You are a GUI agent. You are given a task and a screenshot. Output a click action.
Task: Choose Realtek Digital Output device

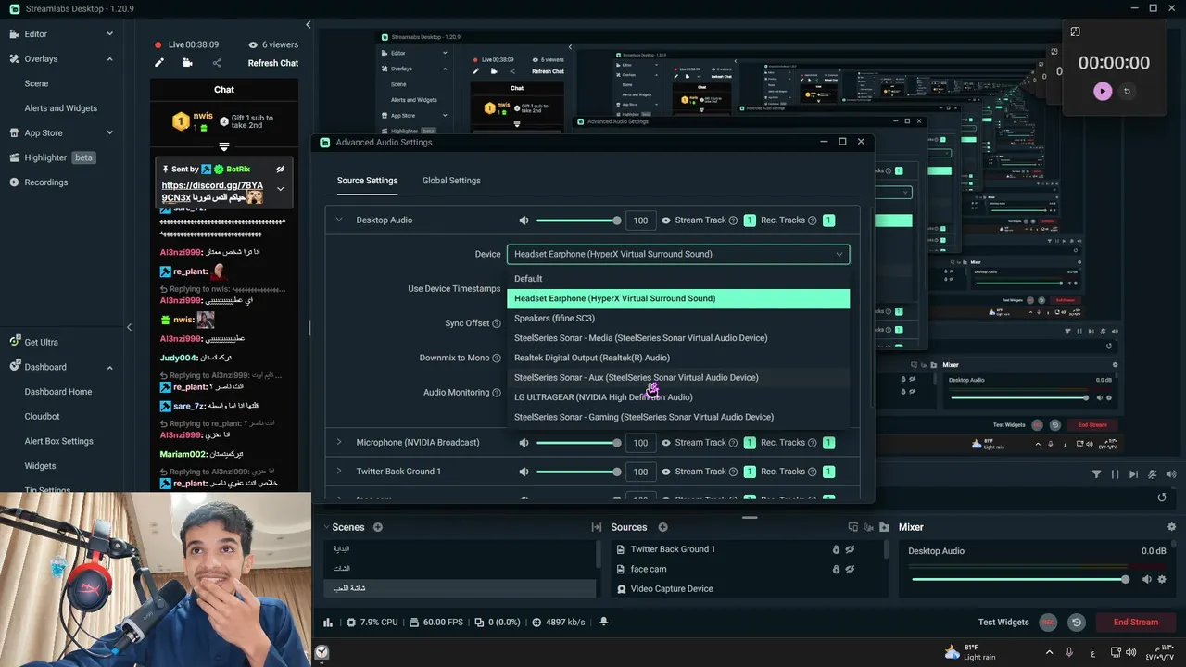coord(678,358)
